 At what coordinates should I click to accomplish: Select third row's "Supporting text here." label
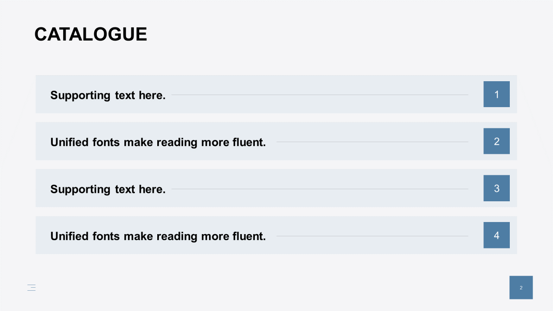point(108,189)
